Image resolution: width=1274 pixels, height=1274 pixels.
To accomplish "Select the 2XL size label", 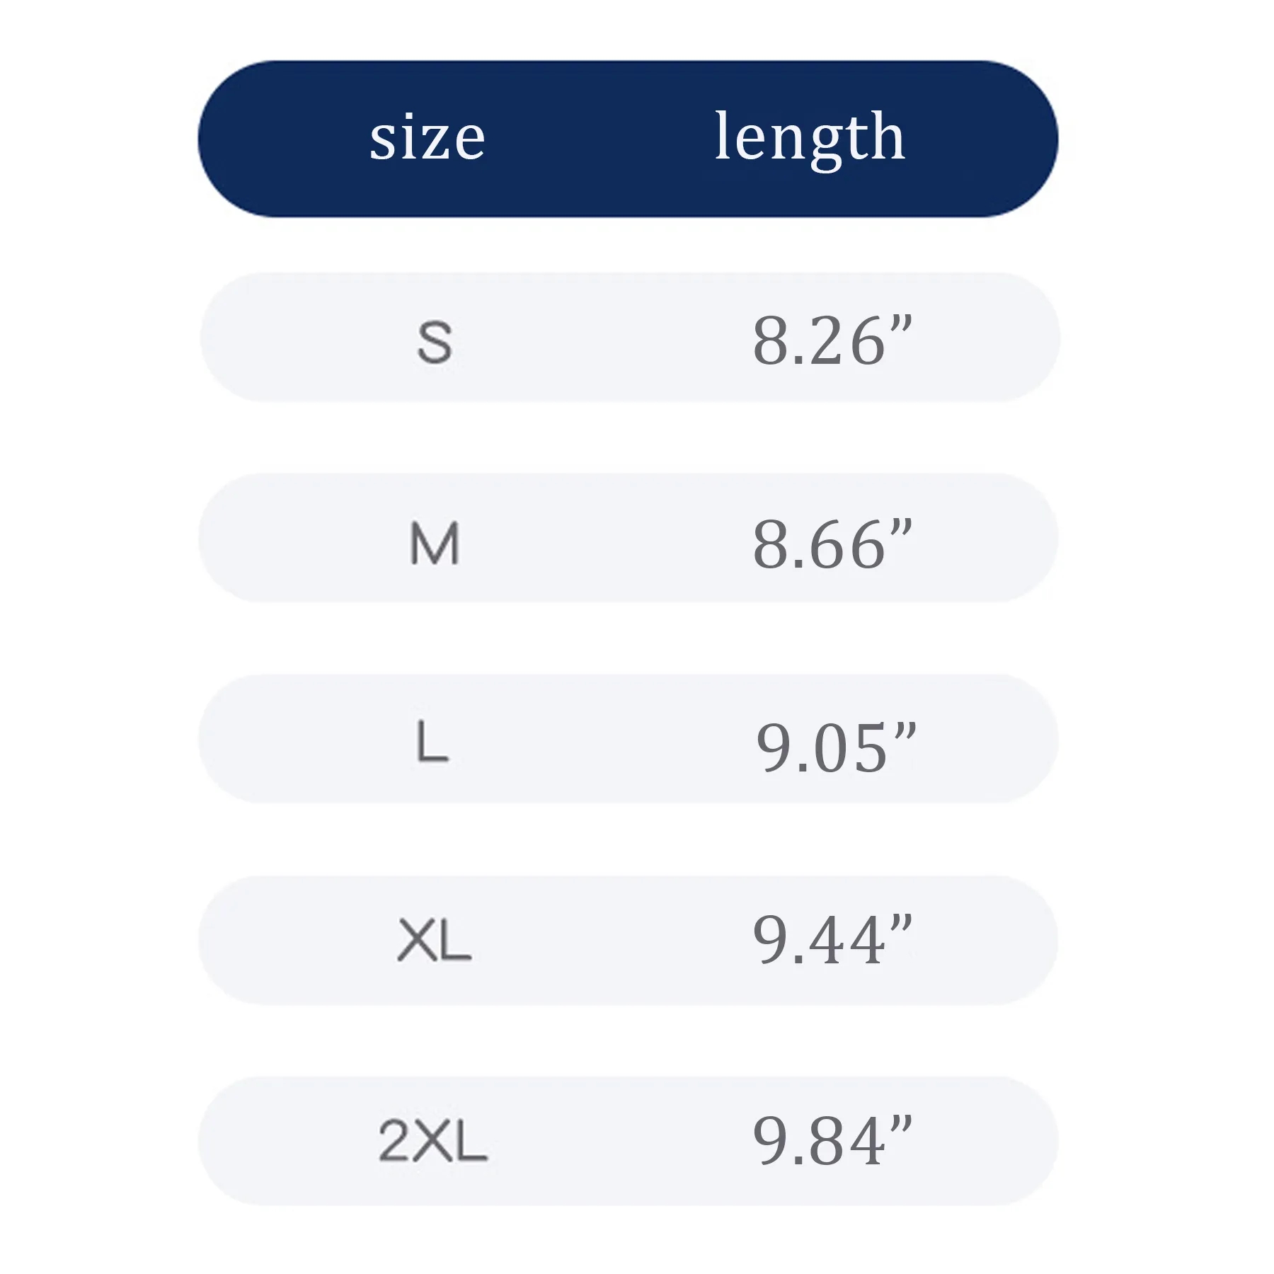I will (433, 1141).
